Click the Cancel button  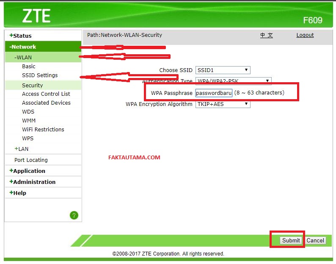pos(315,240)
